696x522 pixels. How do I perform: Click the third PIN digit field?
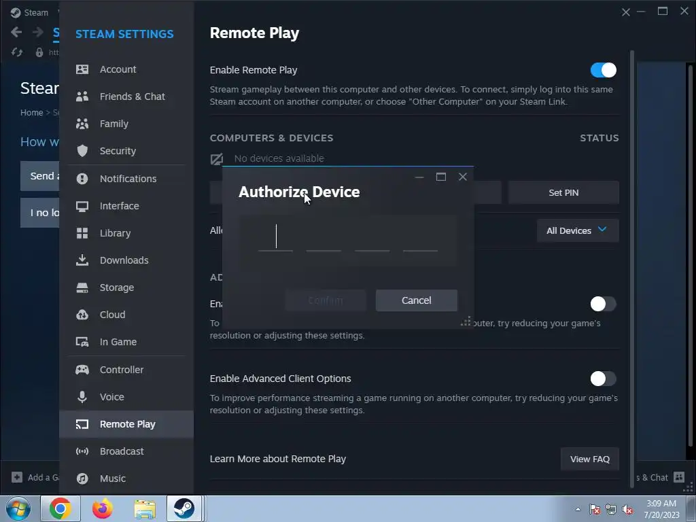point(372,237)
